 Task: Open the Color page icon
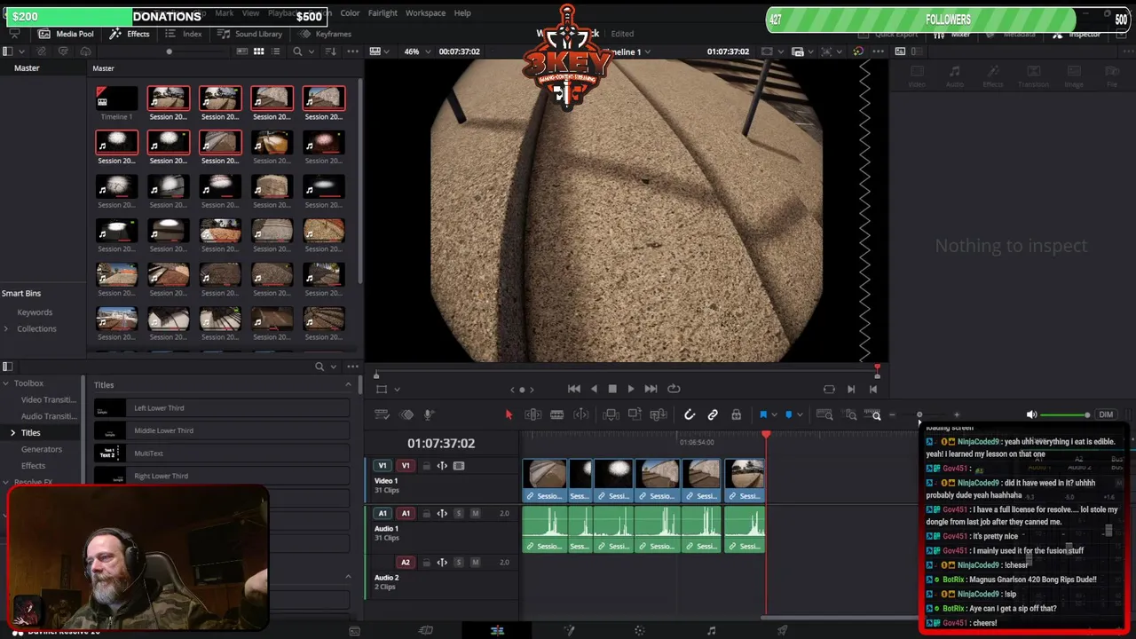coord(639,630)
